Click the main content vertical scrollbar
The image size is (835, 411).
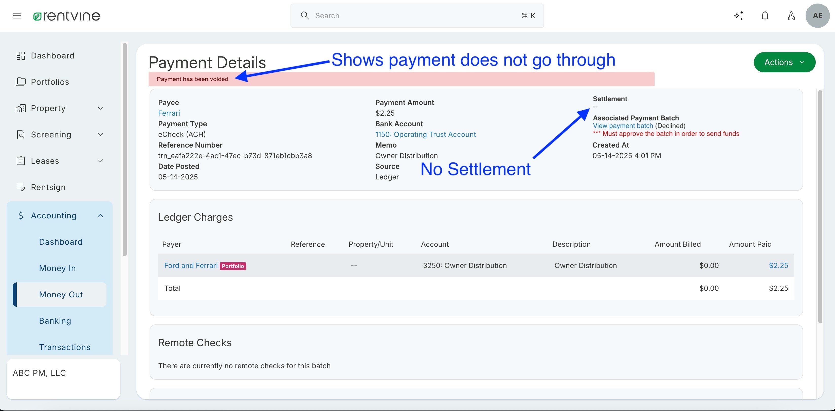820,207
